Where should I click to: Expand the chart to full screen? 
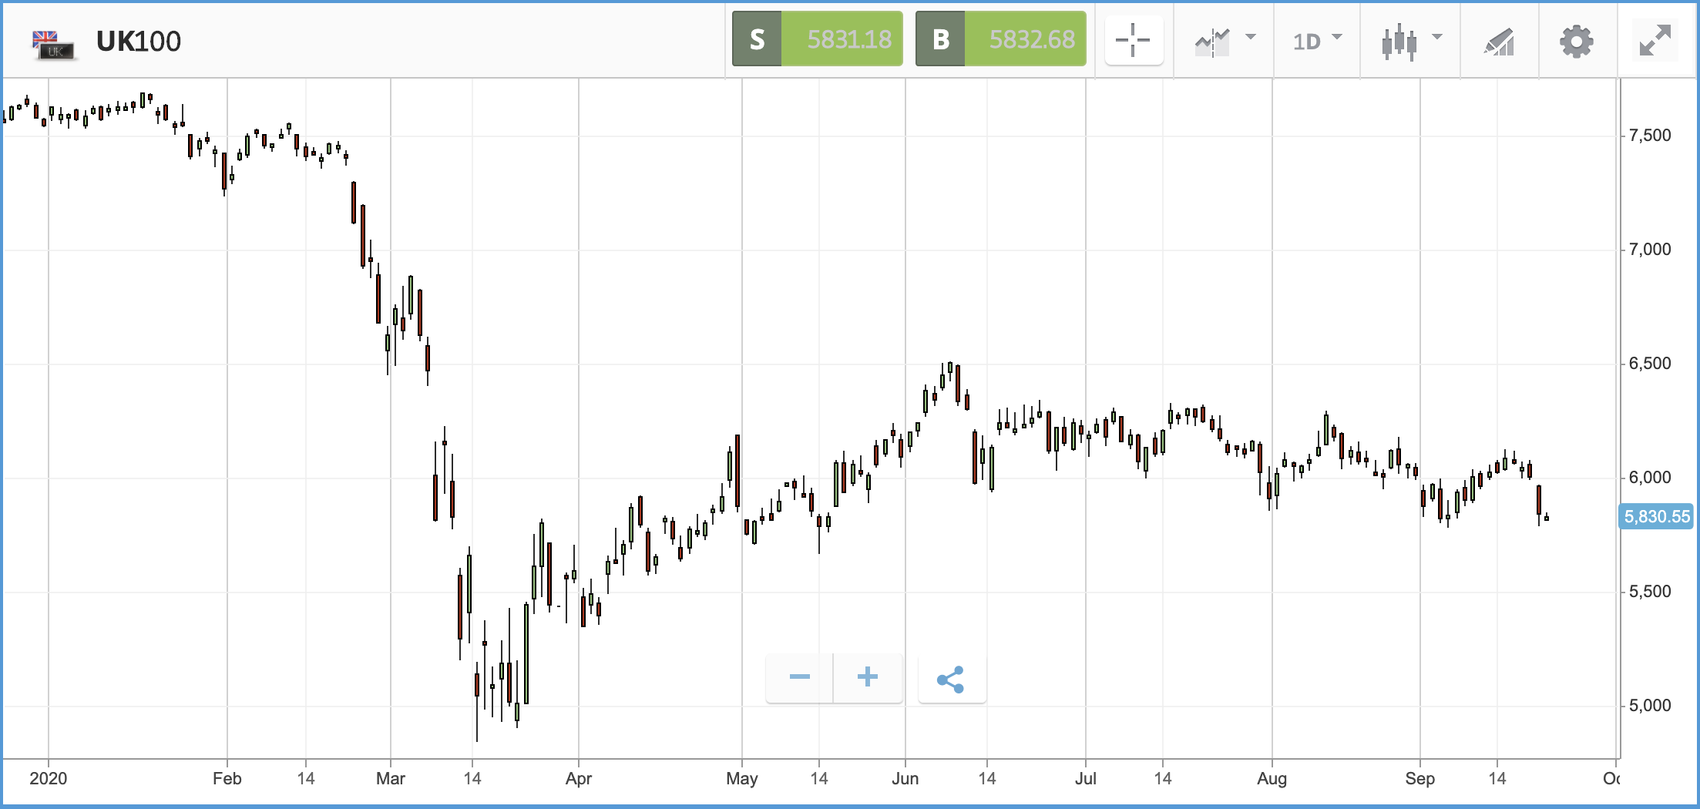[1655, 40]
